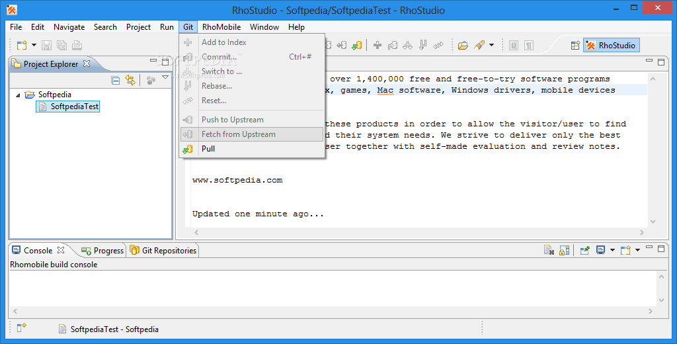The image size is (677, 344).
Task: Close the open Git menu
Action: pyautogui.click(x=188, y=27)
